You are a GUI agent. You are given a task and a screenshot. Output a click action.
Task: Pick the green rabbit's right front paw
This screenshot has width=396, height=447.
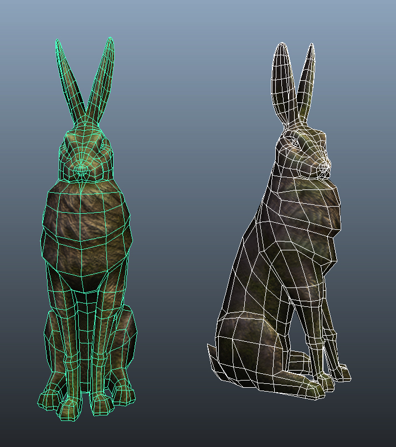click(x=102, y=403)
